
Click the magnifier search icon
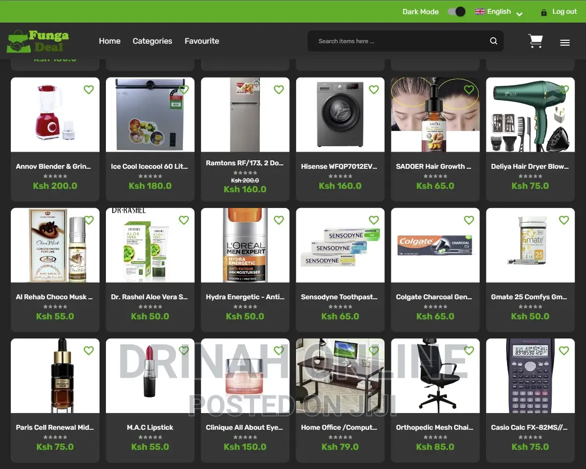[494, 41]
